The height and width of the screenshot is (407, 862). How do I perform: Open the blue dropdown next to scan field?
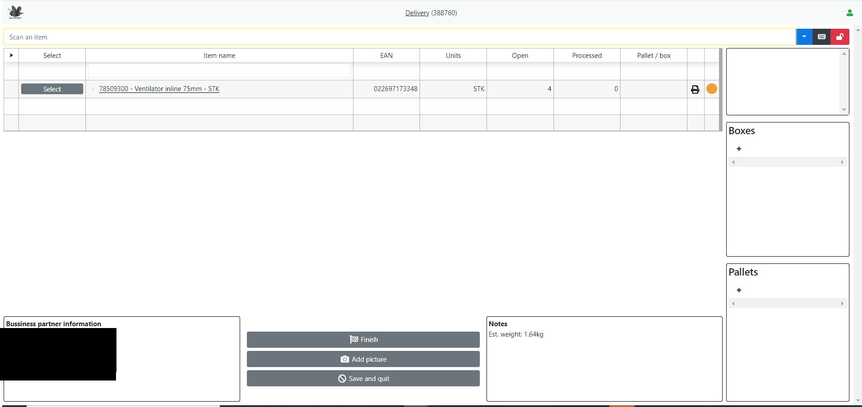tap(804, 37)
